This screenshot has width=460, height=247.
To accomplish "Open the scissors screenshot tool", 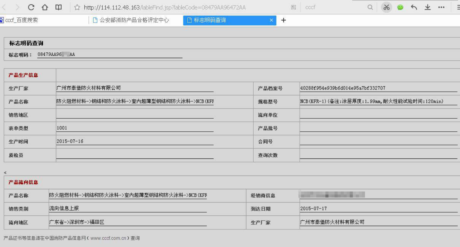I will [386, 7].
